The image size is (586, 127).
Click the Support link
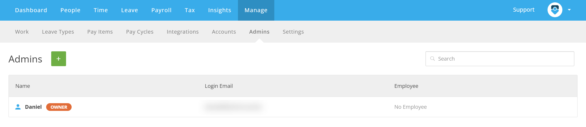(x=524, y=10)
